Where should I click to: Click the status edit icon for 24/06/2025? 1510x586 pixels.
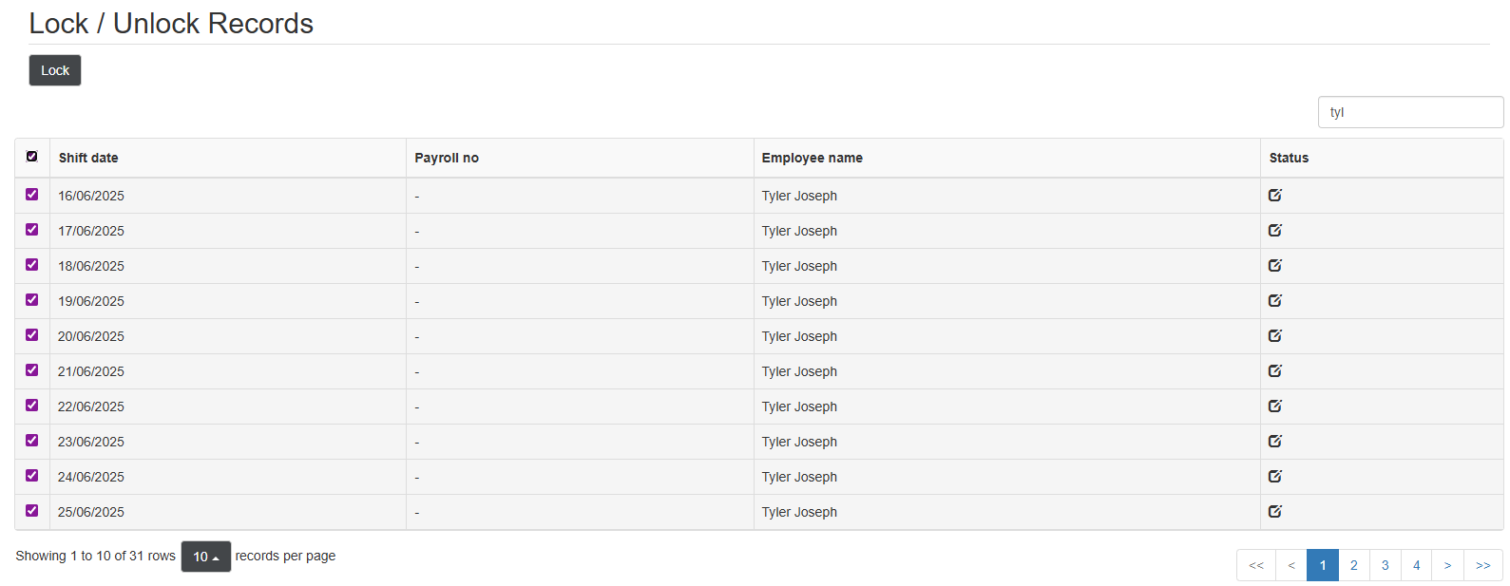tap(1274, 477)
